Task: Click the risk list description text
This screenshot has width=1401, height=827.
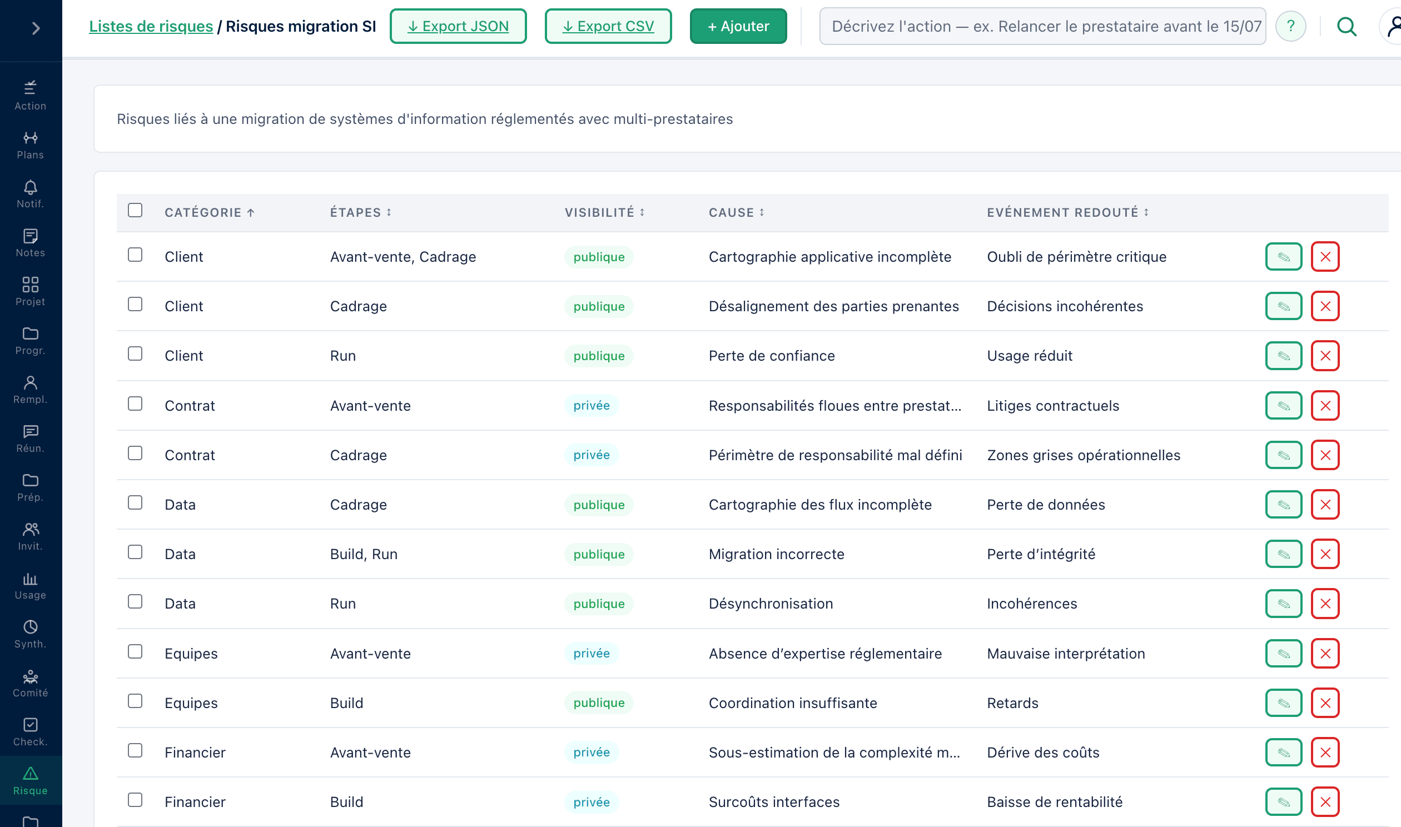Action: tap(425, 119)
